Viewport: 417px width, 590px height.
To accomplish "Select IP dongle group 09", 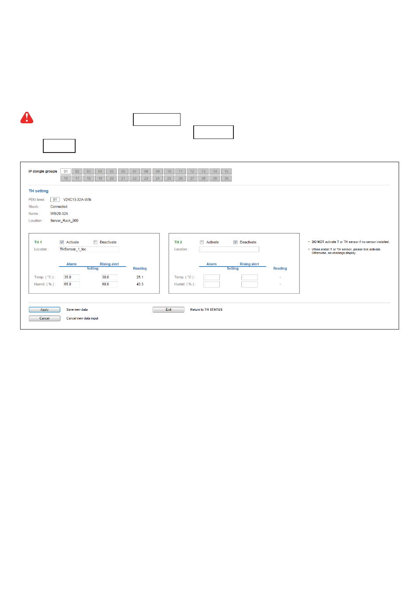I will pos(158,171).
